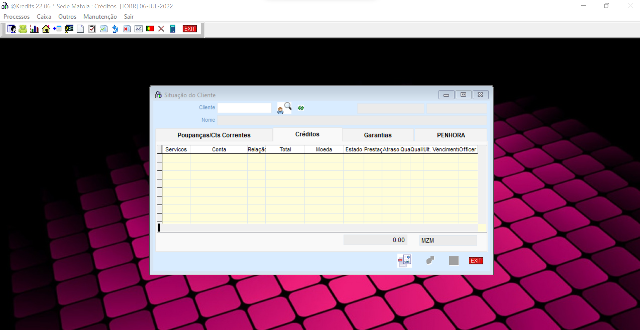Click the clipboard checkmark toolbar icon

92,29
